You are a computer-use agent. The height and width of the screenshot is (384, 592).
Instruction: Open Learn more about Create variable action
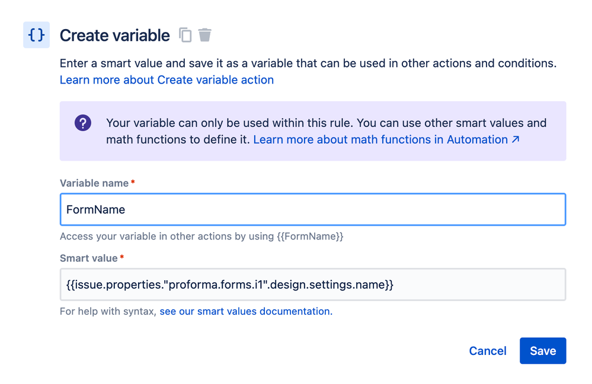167,79
